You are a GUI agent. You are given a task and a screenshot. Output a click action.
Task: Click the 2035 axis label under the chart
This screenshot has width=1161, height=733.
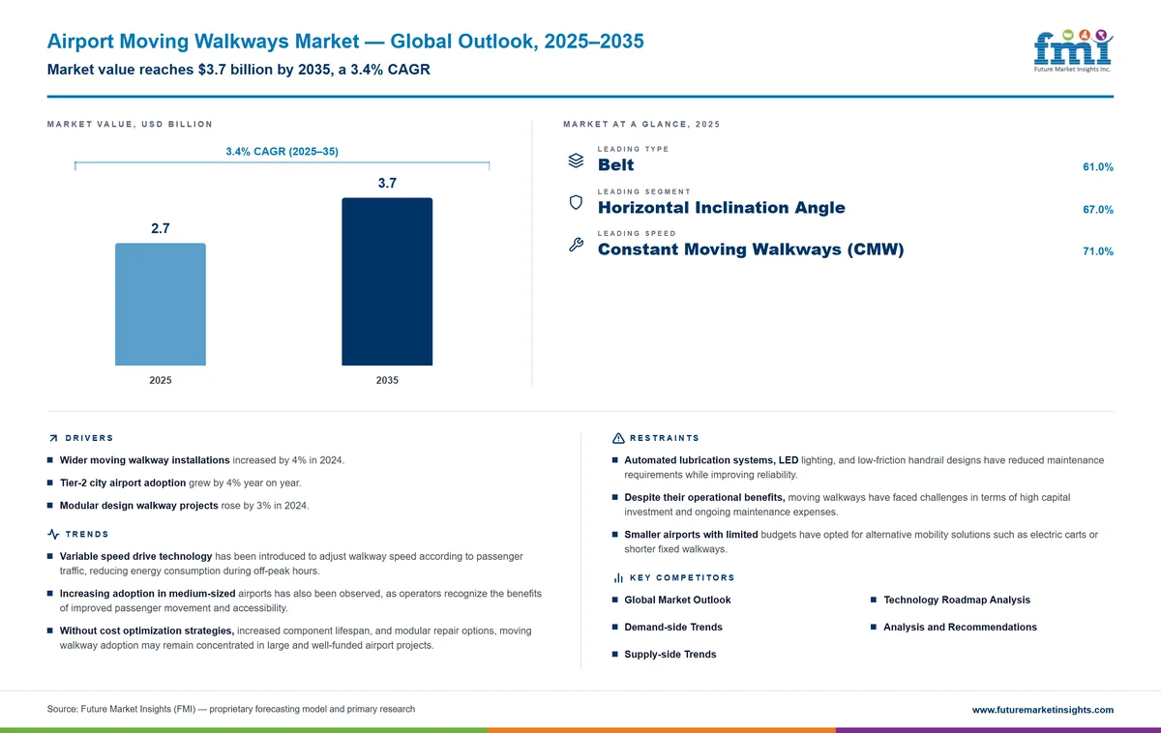point(387,380)
